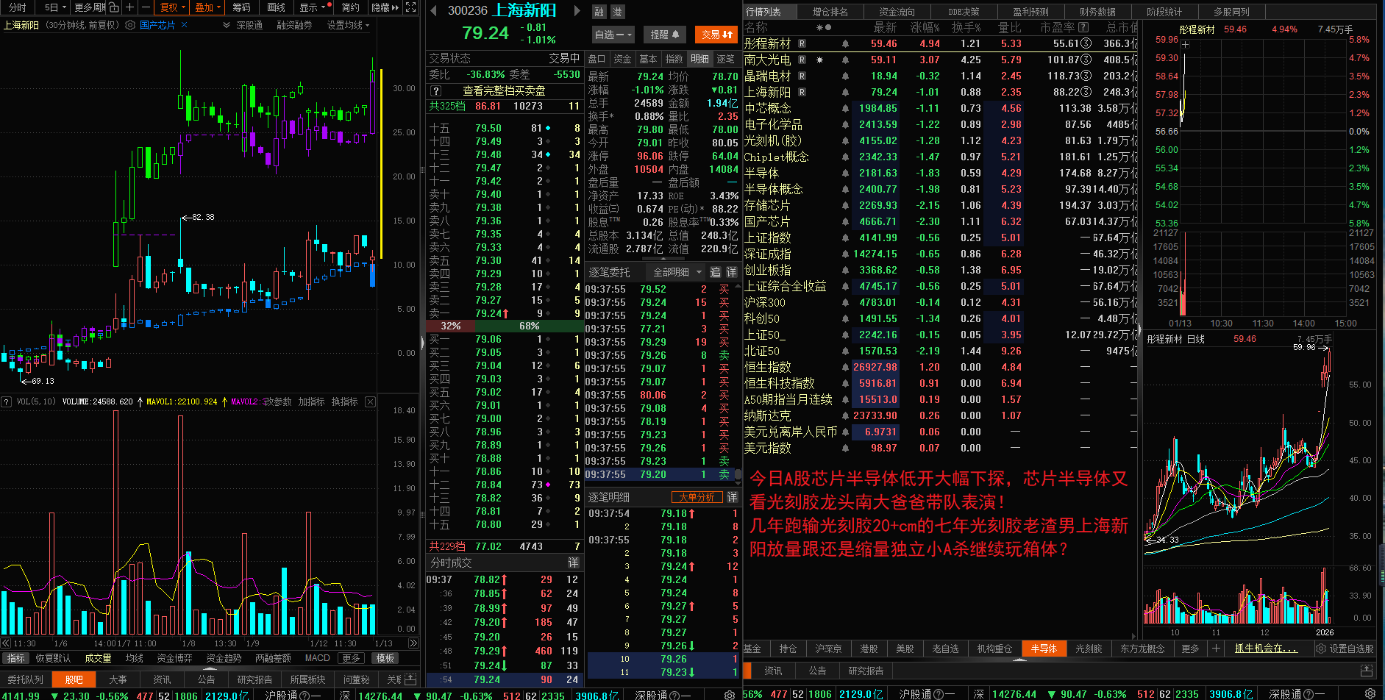Remove the 国产芯片 overlay with X
The width and height of the screenshot is (1385, 700).
[184, 25]
